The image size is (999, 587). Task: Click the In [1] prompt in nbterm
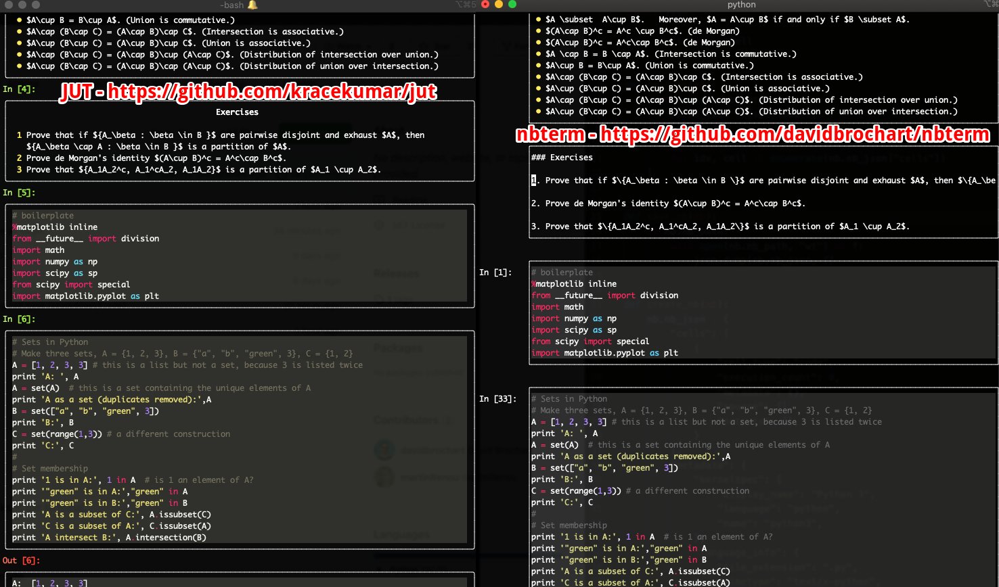click(495, 272)
